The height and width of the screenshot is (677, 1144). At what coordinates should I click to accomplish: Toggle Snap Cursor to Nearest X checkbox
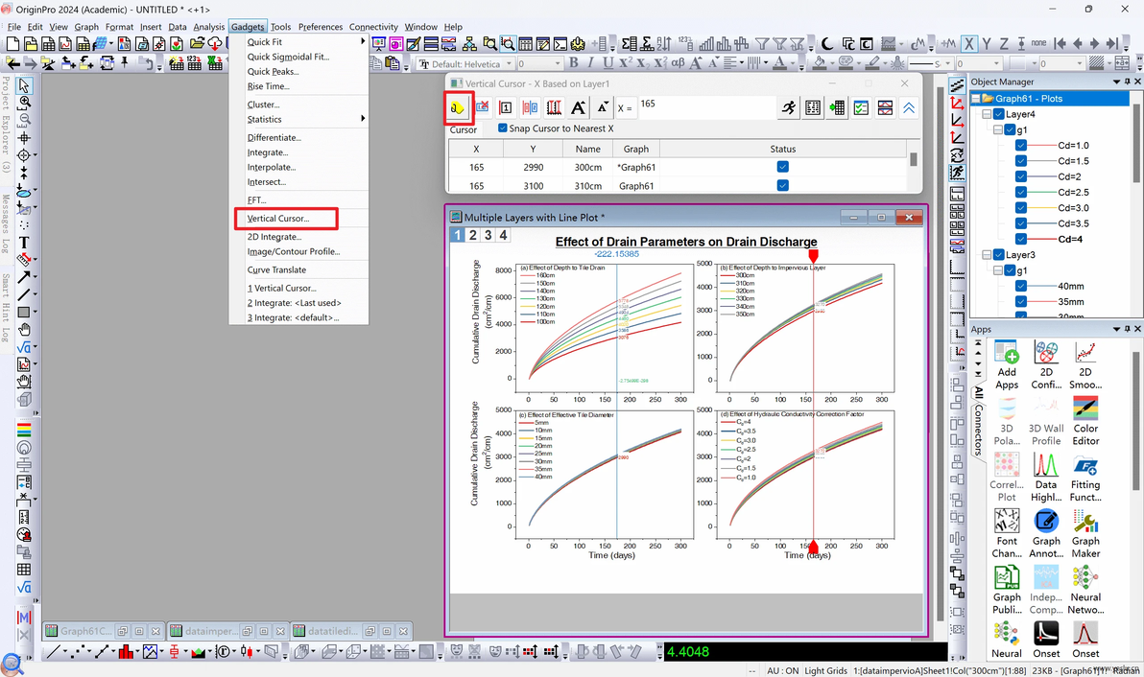click(x=503, y=128)
